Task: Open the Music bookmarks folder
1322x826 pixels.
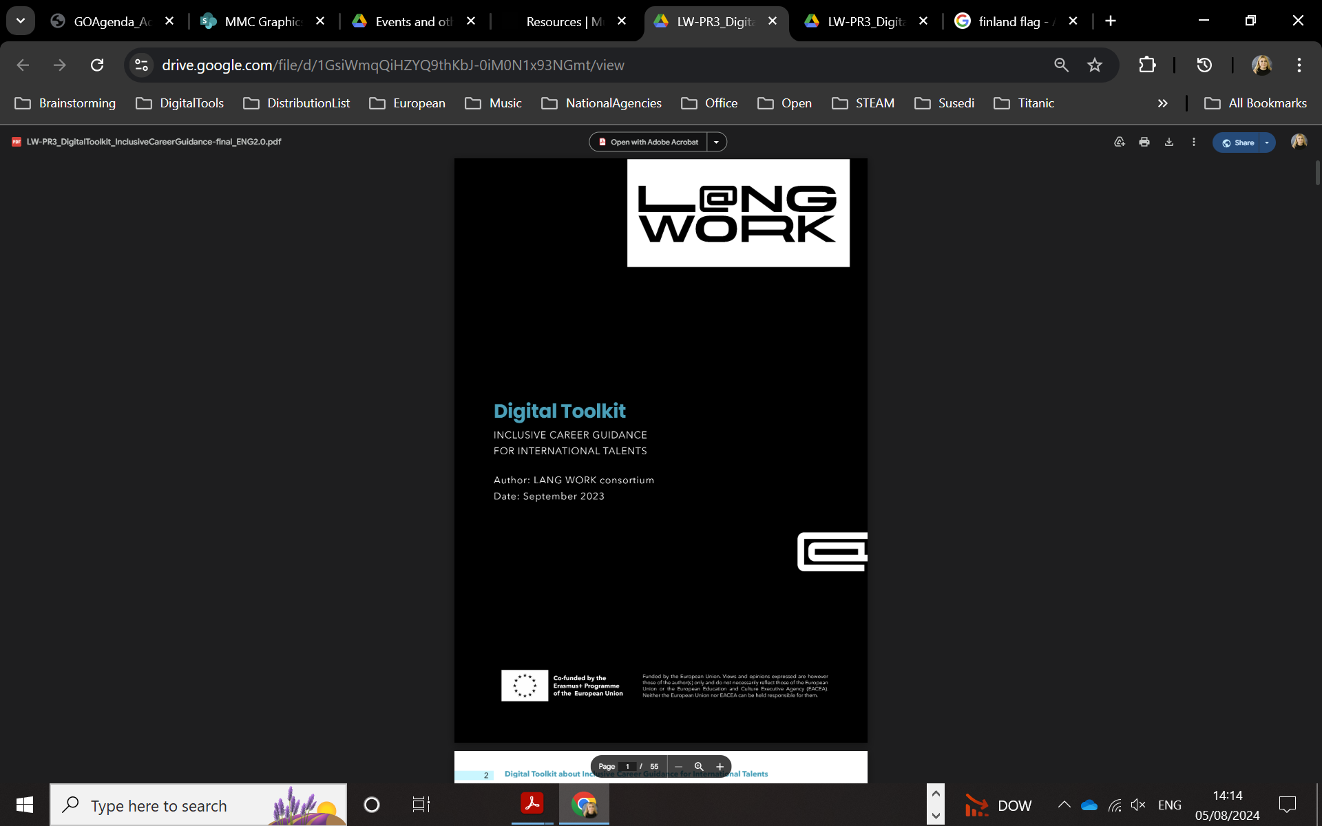Action: click(493, 103)
